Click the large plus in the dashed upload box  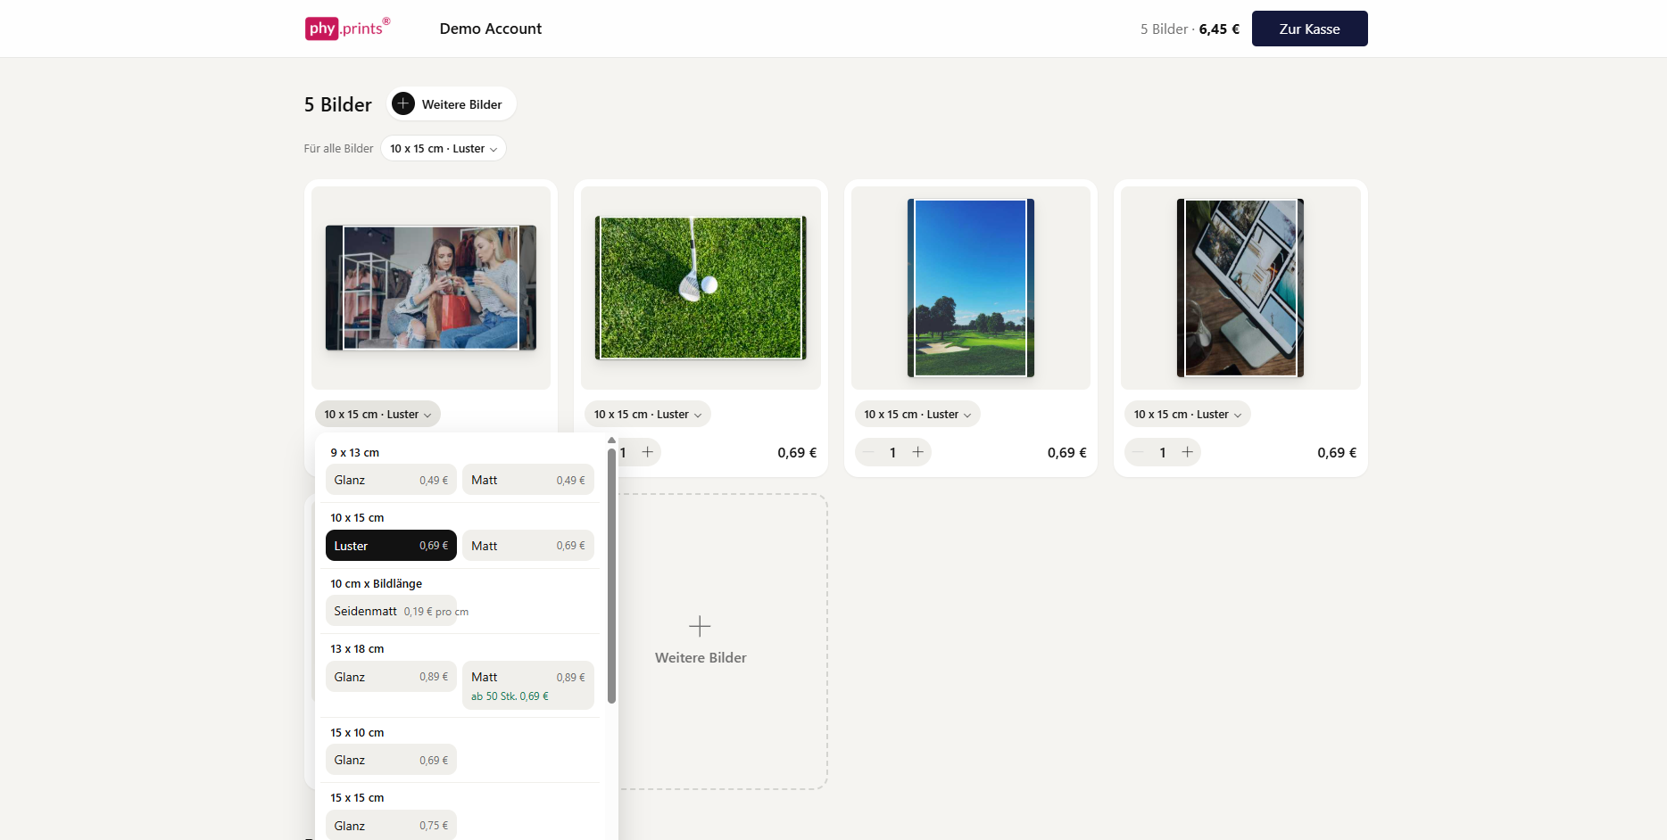[x=701, y=626]
